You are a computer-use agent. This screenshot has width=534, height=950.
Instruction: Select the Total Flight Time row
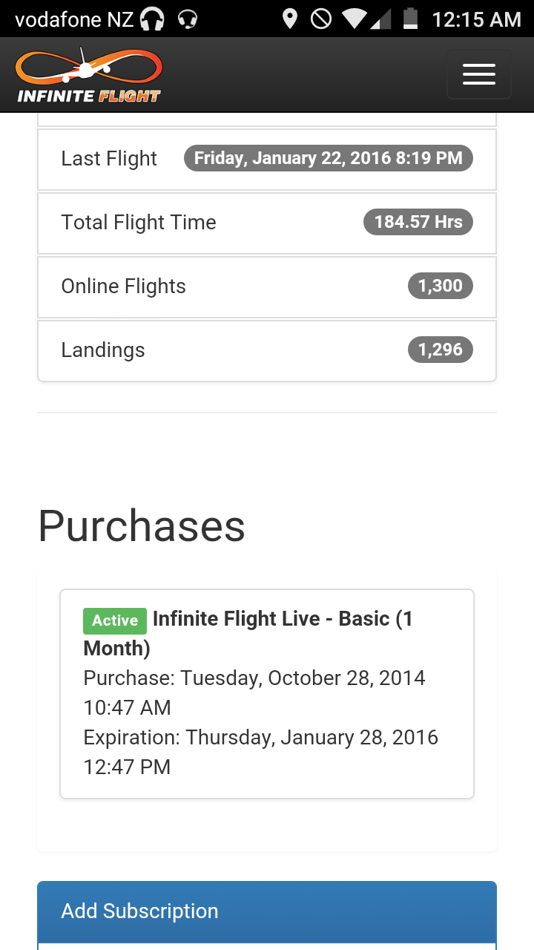pyautogui.click(x=139, y=223)
